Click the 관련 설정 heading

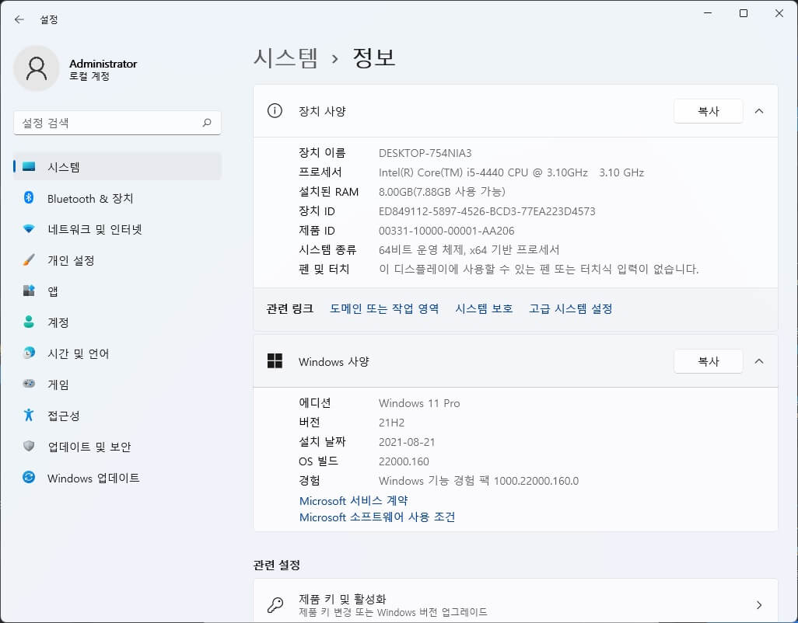276,565
